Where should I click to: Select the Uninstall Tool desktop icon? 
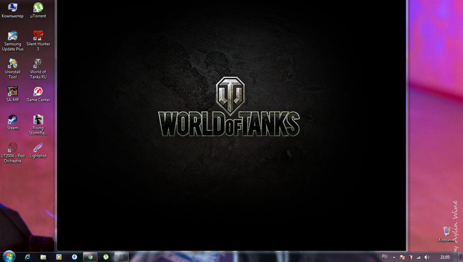(12, 69)
